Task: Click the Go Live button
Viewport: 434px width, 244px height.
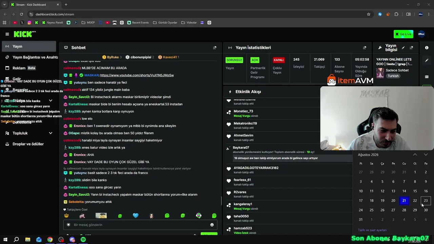Action: coord(403,34)
